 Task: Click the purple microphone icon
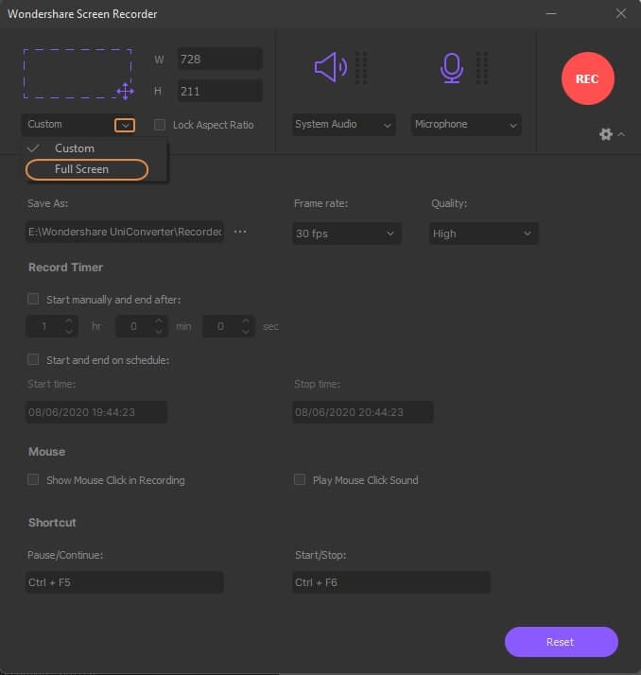pyautogui.click(x=452, y=67)
